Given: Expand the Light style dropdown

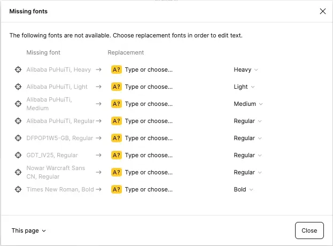Looking at the screenshot, I should pyautogui.click(x=244, y=87).
